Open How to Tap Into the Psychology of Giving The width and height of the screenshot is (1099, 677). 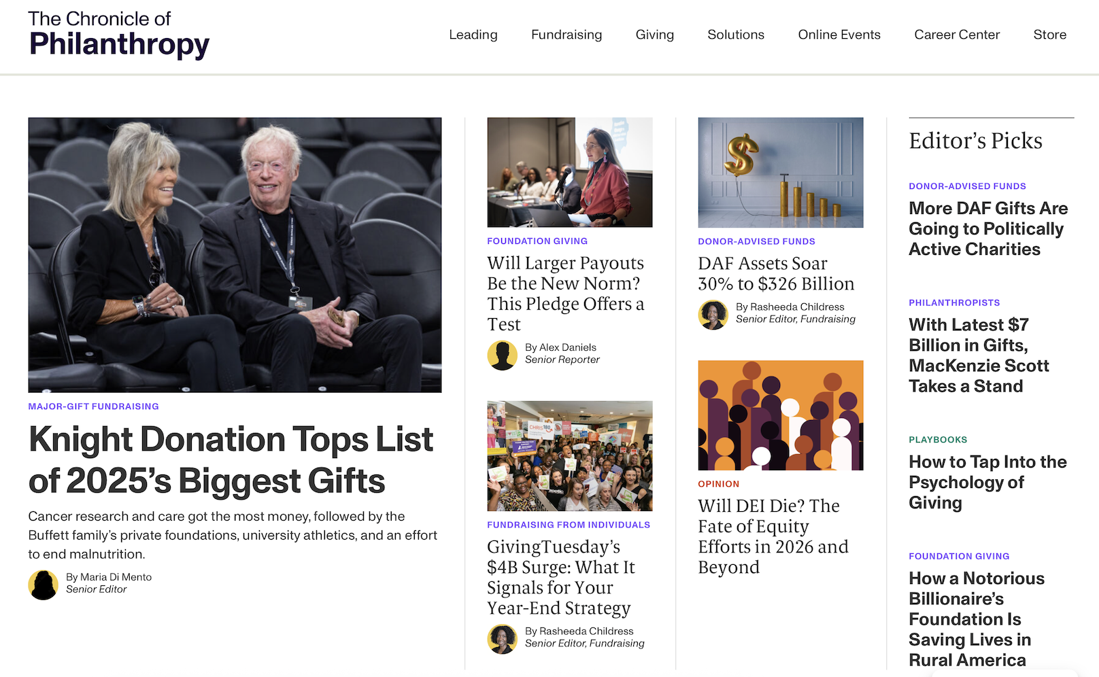click(x=987, y=482)
